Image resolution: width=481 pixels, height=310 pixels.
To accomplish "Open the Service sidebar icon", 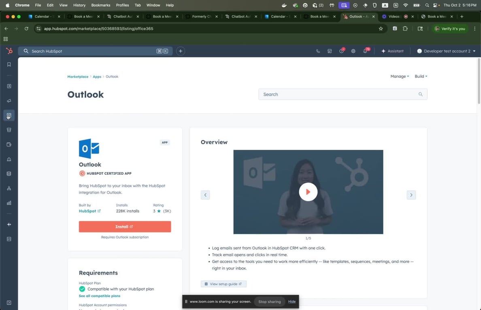I will point(9,159).
